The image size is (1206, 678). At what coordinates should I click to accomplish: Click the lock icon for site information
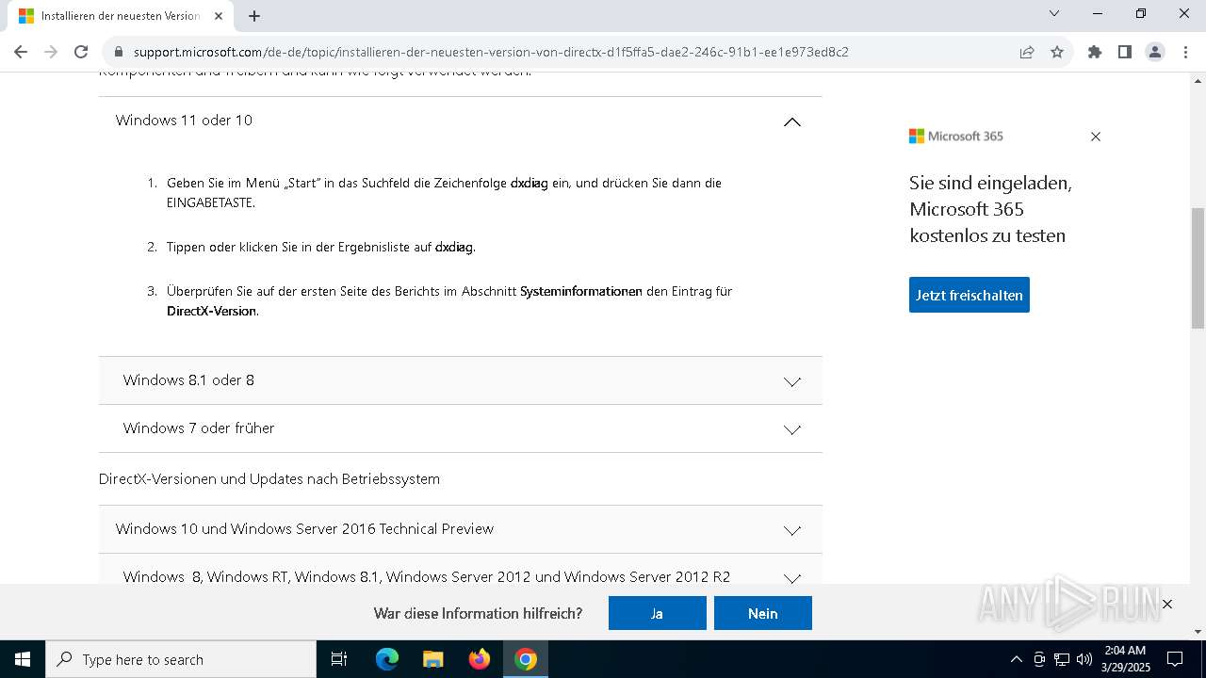point(119,52)
